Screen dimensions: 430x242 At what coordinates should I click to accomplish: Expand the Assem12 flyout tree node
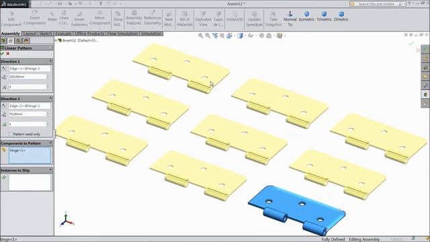pos(56,40)
